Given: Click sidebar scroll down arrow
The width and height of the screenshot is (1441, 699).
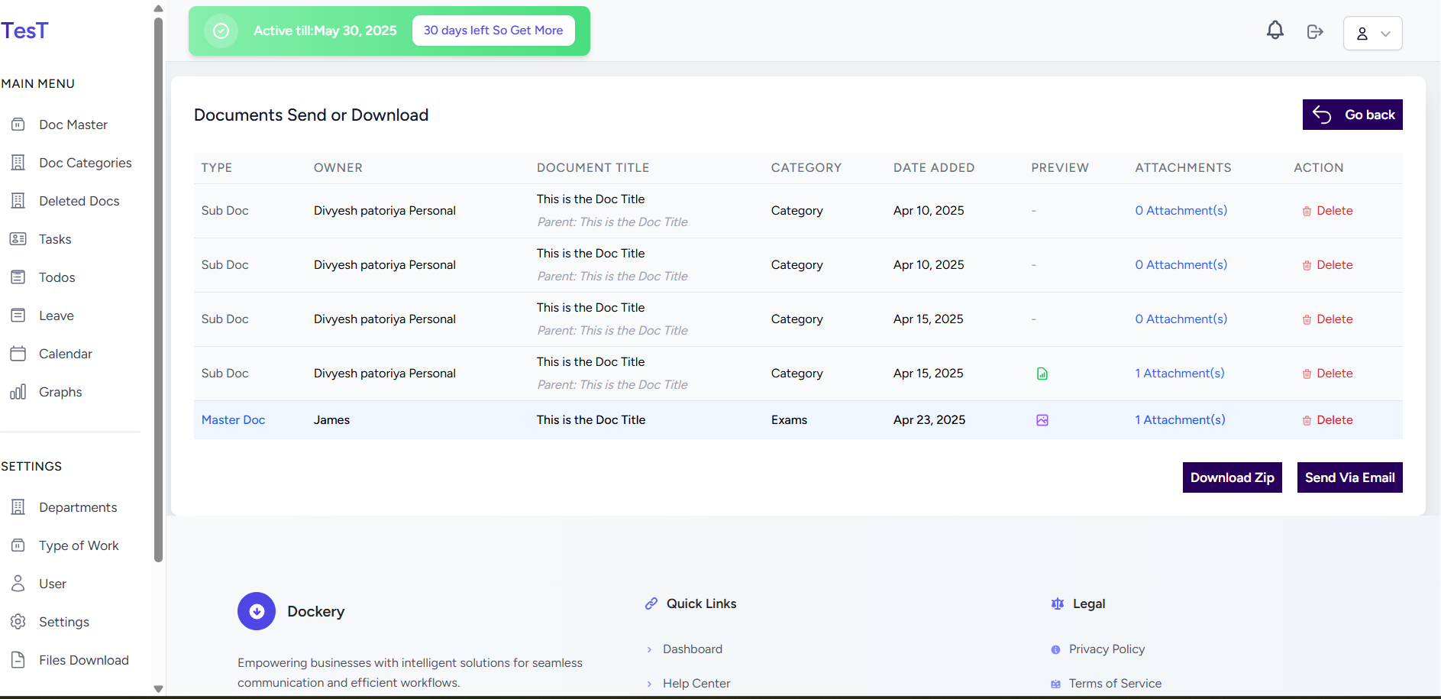Looking at the screenshot, I should (159, 688).
